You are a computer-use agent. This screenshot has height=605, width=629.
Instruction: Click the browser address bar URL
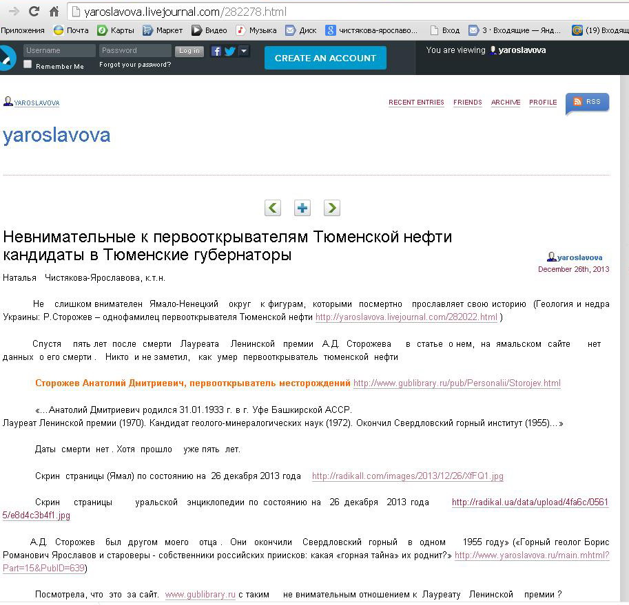point(185,12)
